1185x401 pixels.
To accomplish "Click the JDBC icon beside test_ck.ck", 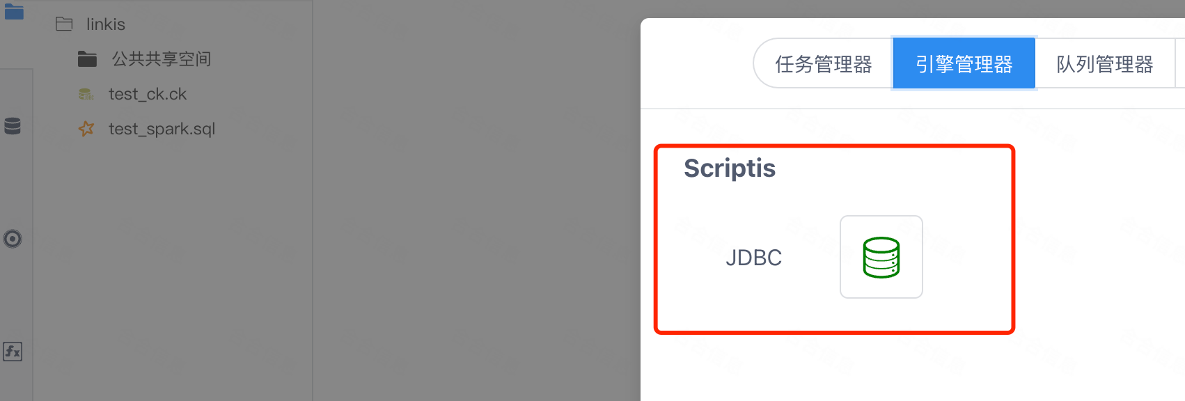I will [x=86, y=93].
